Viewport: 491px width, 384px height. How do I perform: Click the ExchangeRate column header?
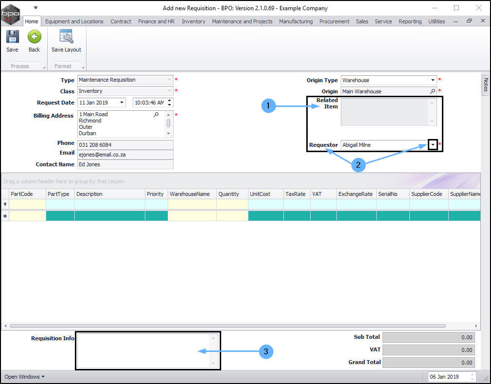[356, 194]
